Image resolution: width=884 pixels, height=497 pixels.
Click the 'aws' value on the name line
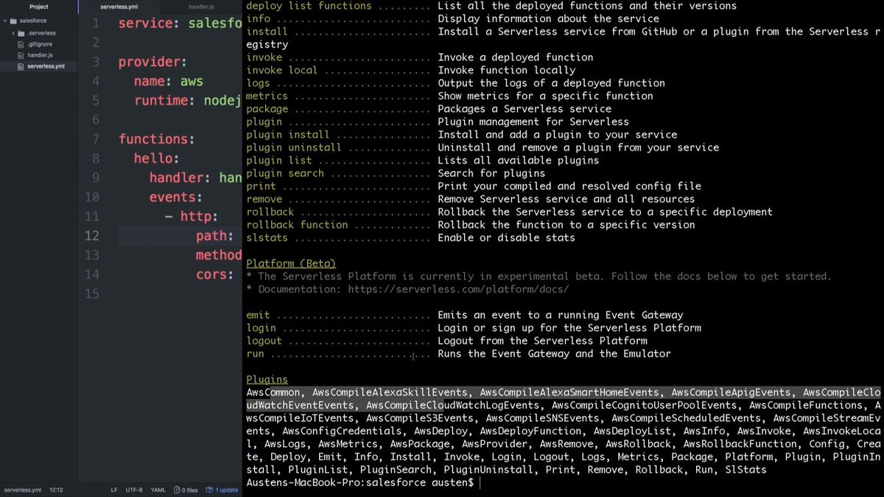192,82
